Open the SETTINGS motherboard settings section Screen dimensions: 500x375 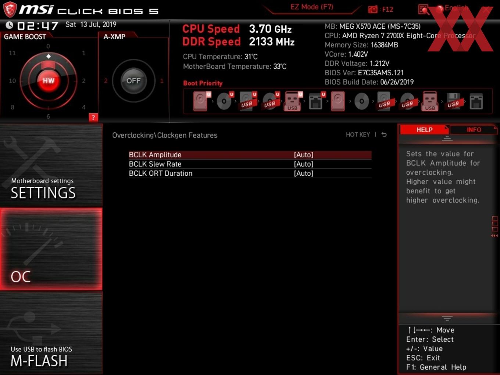click(x=51, y=165)
